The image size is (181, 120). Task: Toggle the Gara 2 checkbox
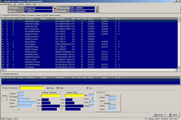(8, 100)
